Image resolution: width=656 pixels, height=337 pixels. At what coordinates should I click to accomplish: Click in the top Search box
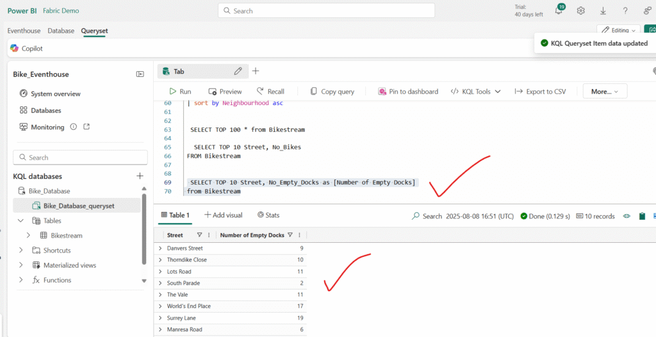326,11
